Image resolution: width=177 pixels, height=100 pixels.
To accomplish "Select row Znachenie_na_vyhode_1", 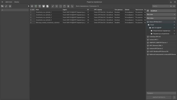I will pos(88,12).
